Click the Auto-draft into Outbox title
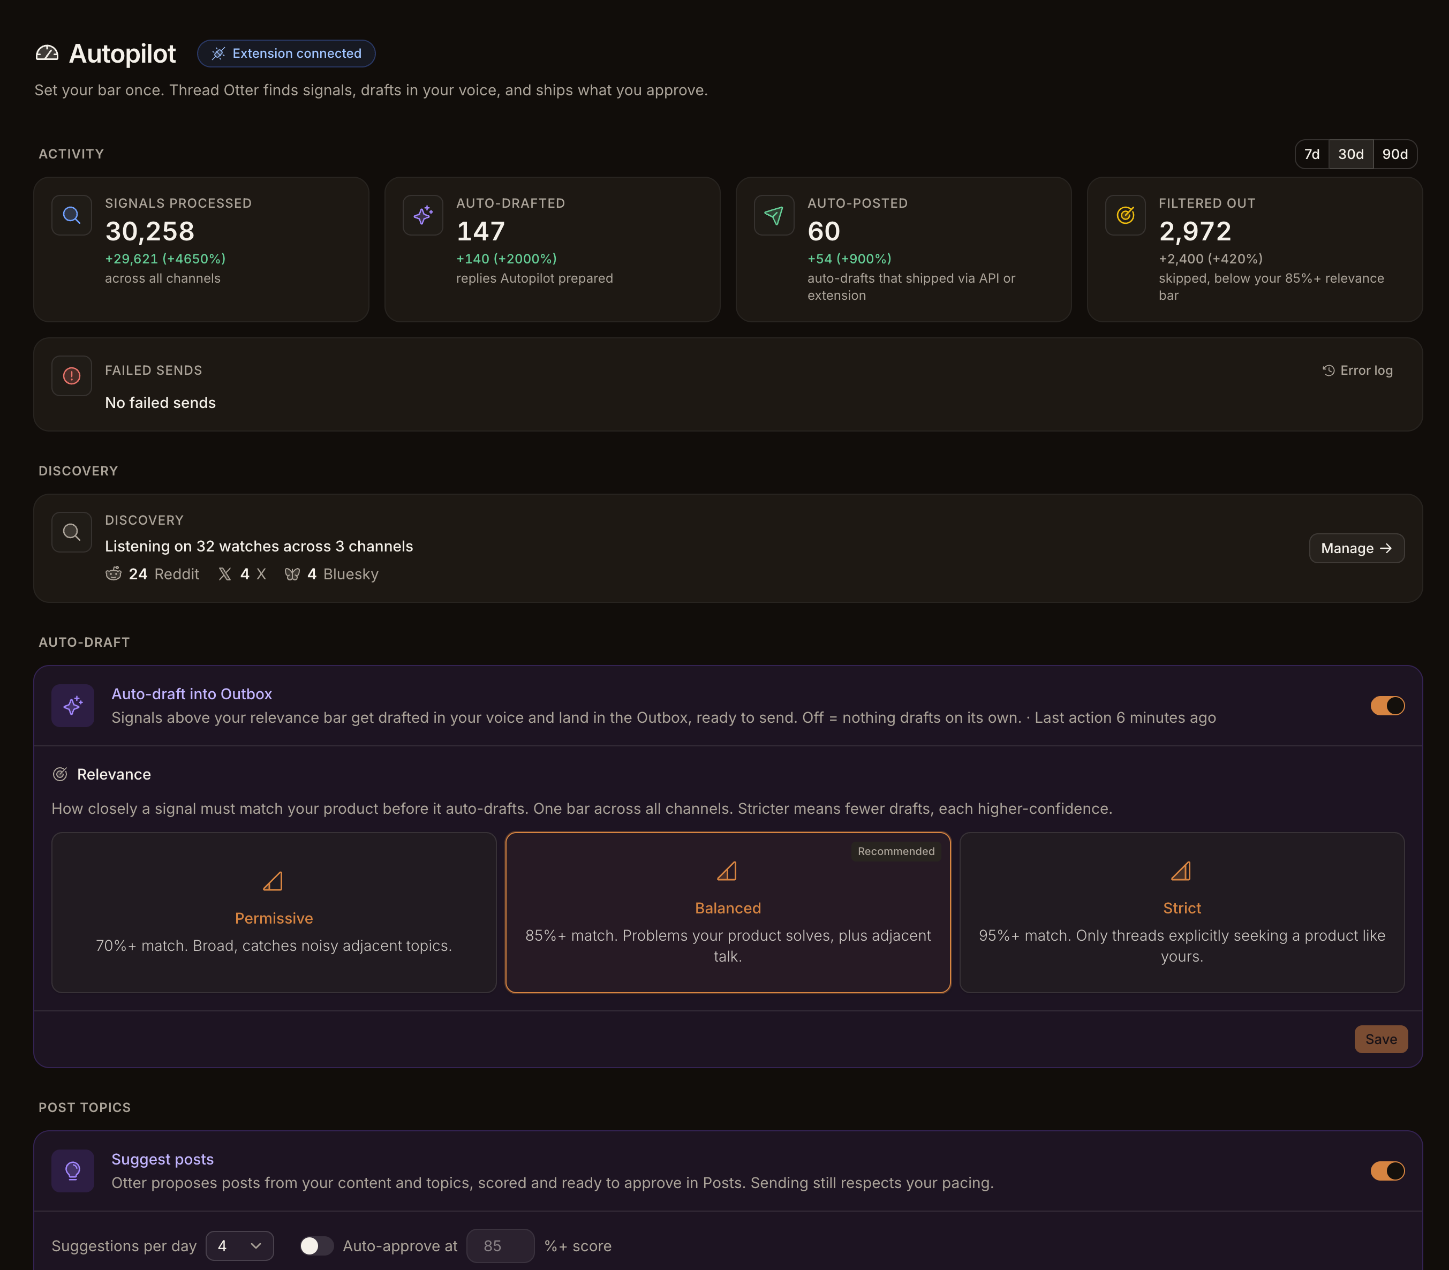 [191, 694]
